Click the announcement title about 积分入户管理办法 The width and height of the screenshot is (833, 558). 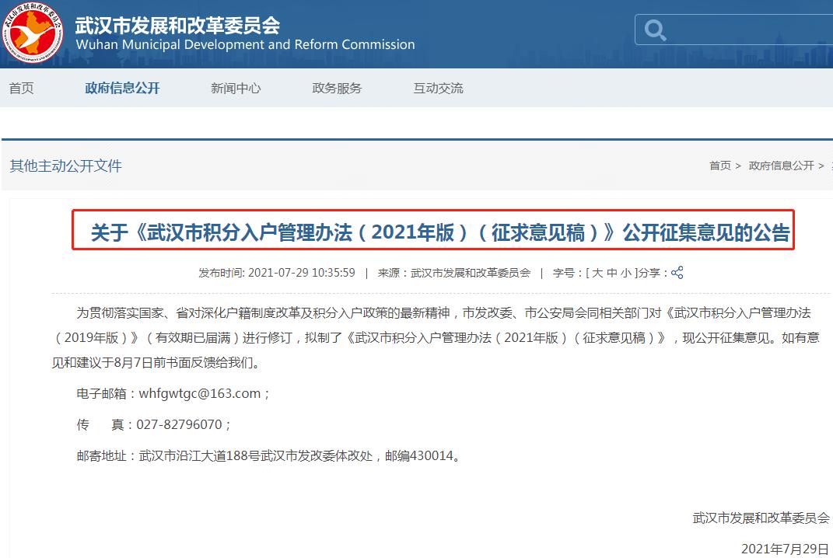(440, 232)
